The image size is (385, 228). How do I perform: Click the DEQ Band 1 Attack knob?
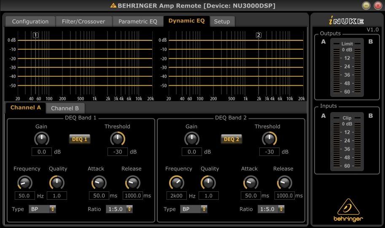(x=99, y=182)
